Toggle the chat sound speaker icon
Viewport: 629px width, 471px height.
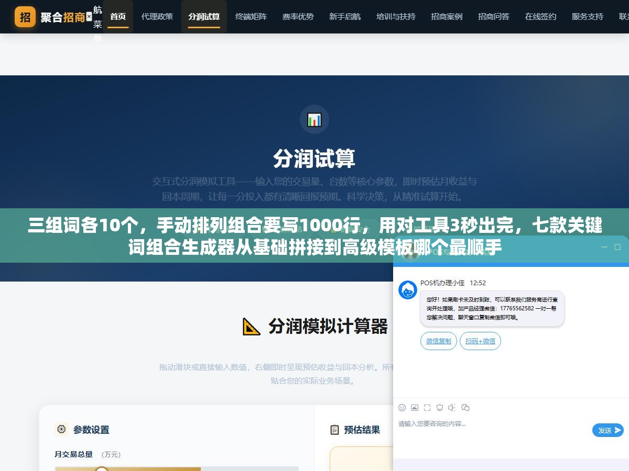tap(452, 407)
